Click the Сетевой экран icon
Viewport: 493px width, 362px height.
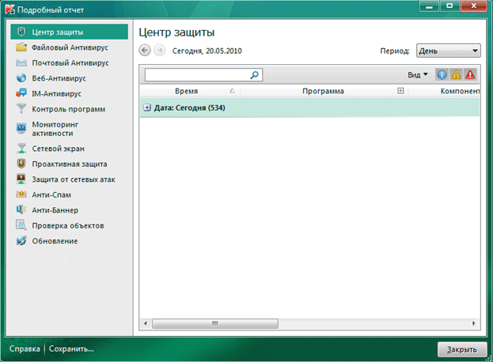[21, 148]
